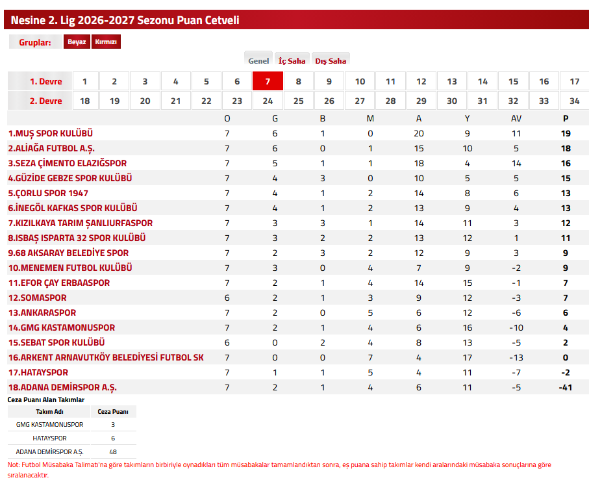Open the ALİAĞA FUTBOL A.Ş. team link
This screenshot has width=589, height=482.
tap(51, 148)
